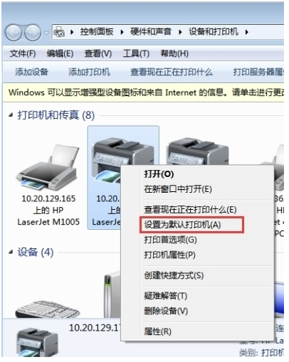
Task: Click 控制面板 in the address breadcrumb
Action: coord(97,32)
